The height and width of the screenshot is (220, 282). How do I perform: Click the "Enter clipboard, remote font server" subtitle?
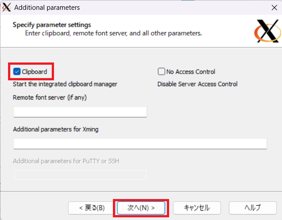click(113, 33)
